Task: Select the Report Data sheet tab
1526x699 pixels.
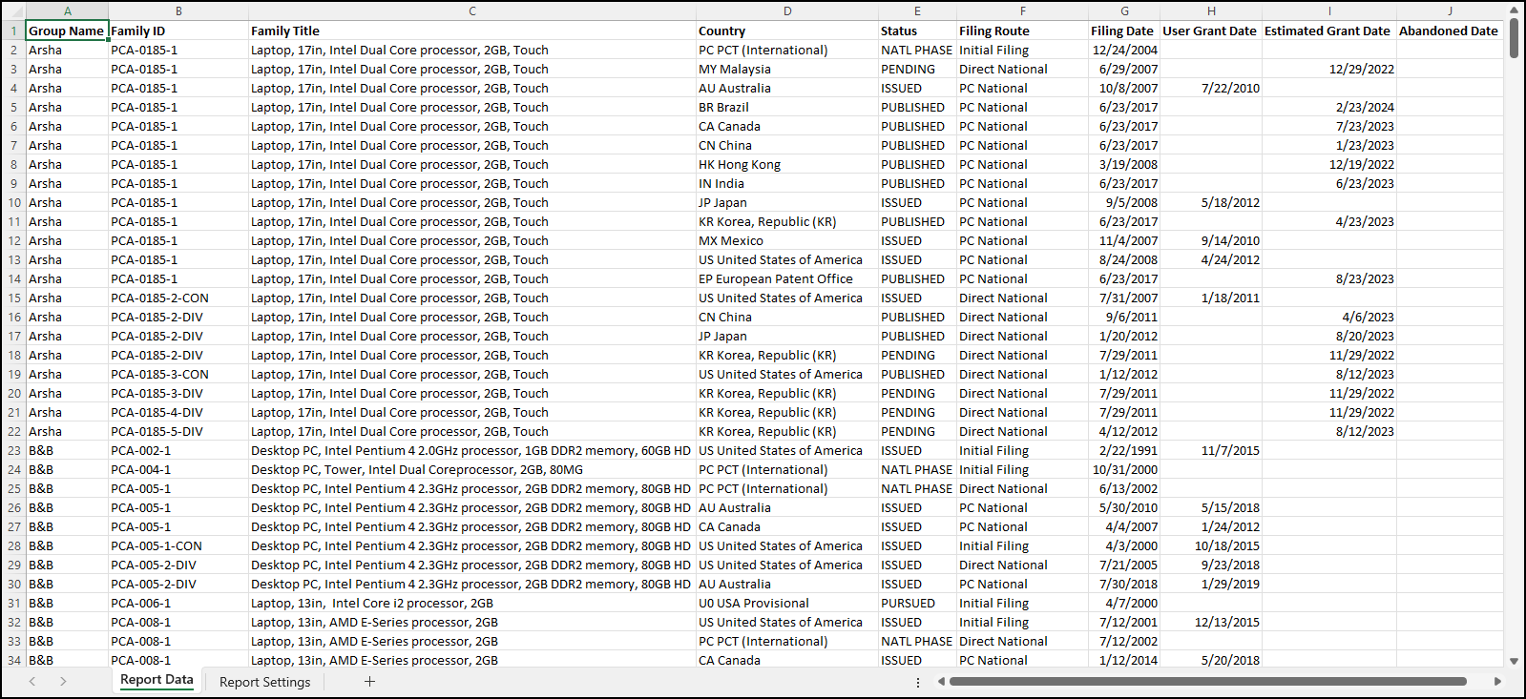Action: [x=157, y=680]
